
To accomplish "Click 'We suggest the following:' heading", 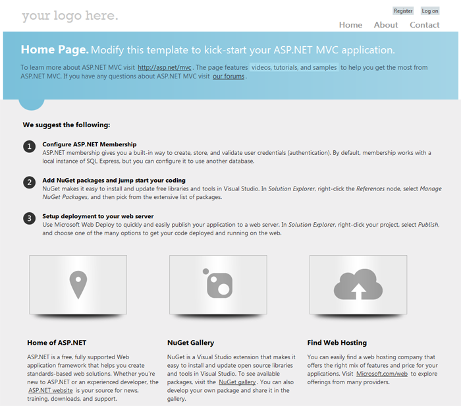I will tap(67, 125).
